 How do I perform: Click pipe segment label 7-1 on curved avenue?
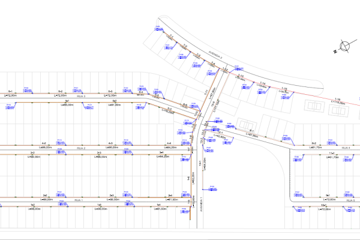pos(172,37)
